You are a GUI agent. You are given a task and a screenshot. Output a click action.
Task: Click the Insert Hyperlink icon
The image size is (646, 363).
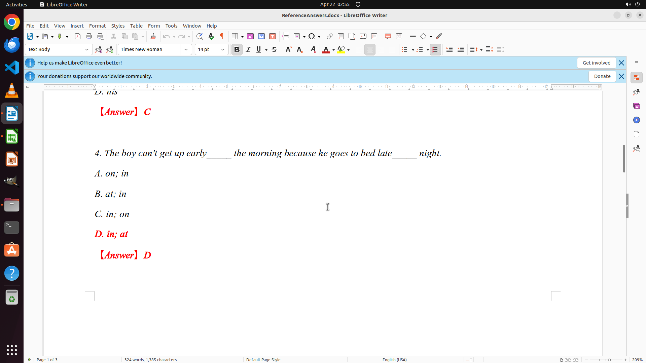(x=330, y=36)
